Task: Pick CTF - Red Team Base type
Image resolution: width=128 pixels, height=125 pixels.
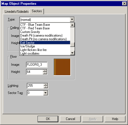Action: pos(45,28)
